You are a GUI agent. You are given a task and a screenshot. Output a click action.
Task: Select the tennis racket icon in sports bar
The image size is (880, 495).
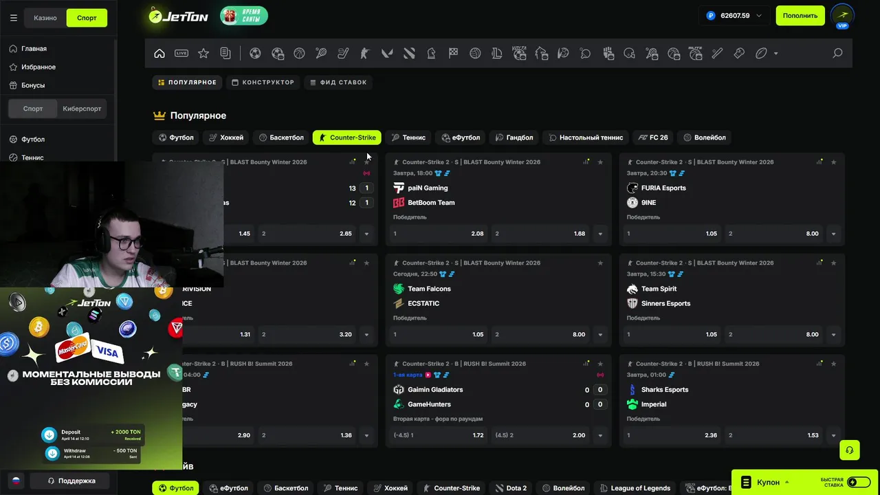coord(321,53)
